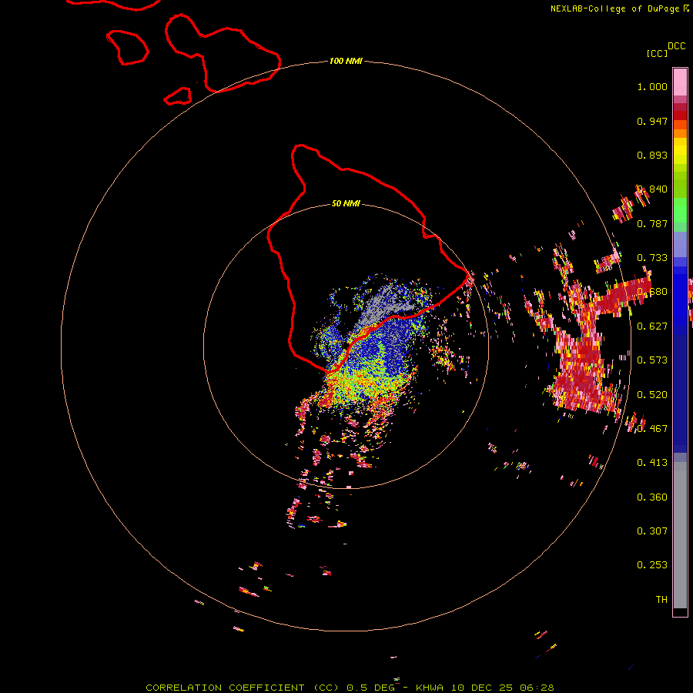
Task: Select the 0.733 scale label
Action: pos(652,258)
